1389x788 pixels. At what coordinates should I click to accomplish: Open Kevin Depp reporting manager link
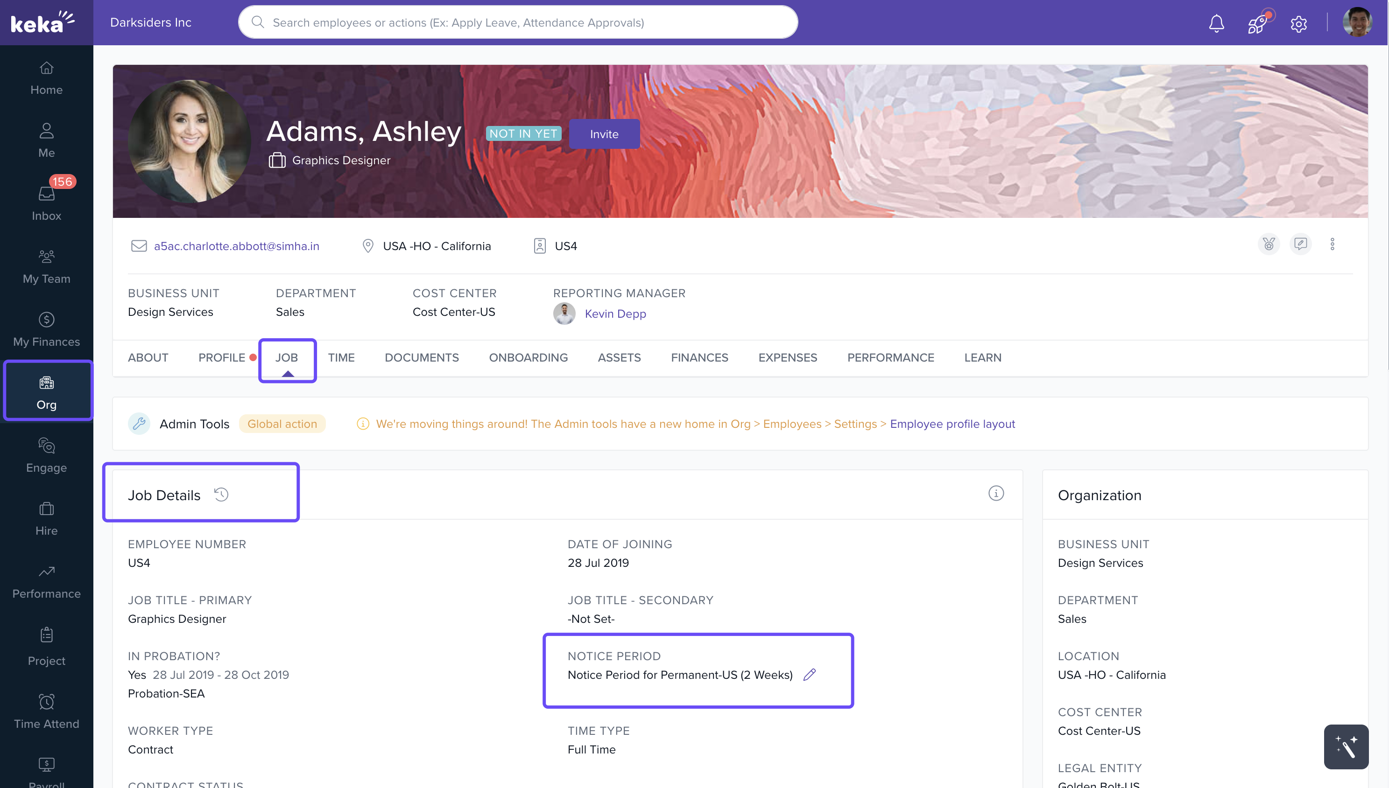[615, 314]
